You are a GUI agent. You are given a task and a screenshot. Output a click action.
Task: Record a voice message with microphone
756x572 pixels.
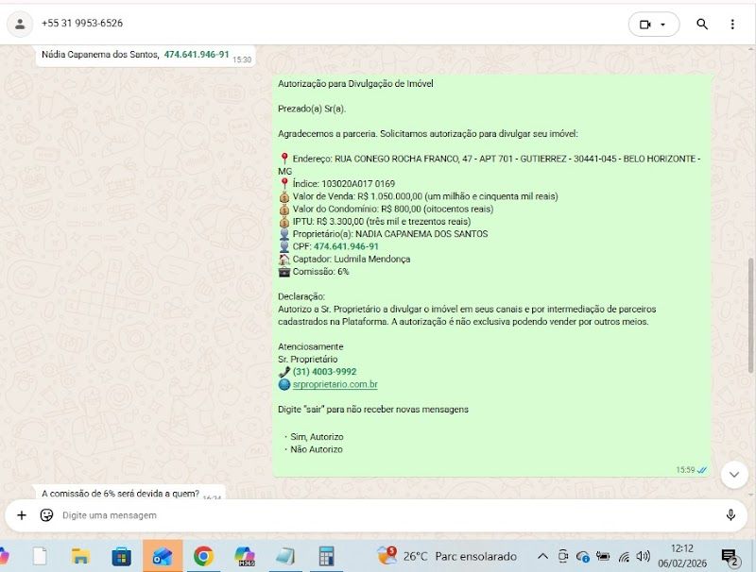[730, 515]
